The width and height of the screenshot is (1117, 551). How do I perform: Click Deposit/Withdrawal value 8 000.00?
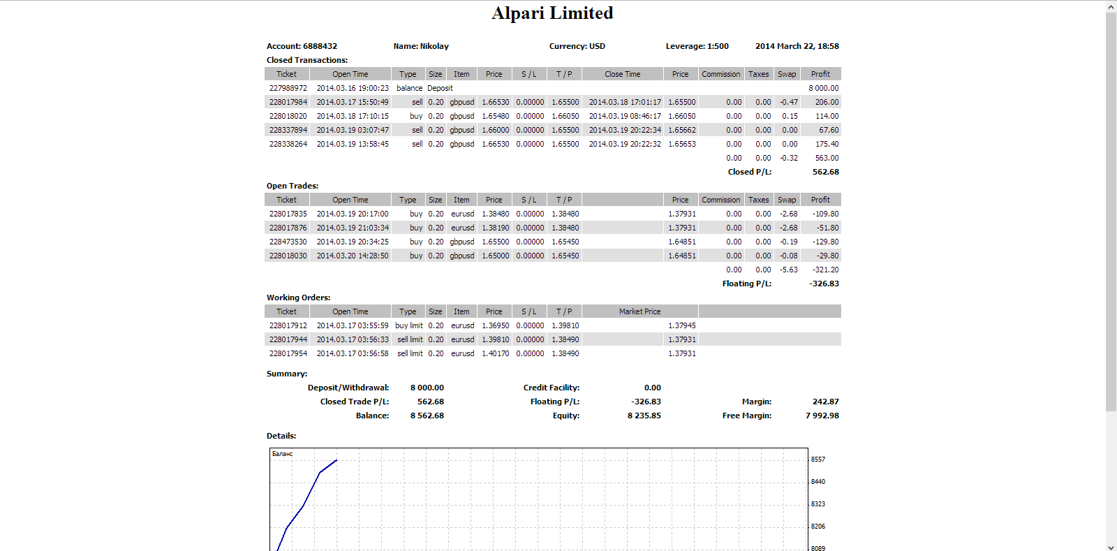coord(427,388)
